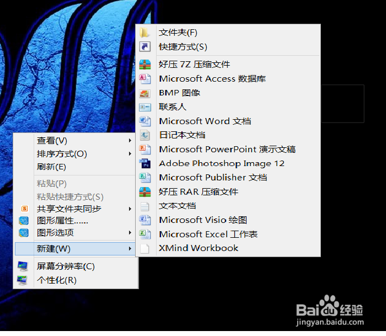Click the 好压 7Z archive icon

[144, 65]
